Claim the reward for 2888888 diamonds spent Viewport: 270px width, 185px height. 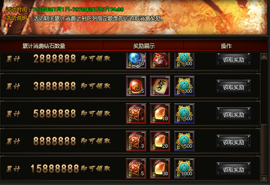[234, 59]
